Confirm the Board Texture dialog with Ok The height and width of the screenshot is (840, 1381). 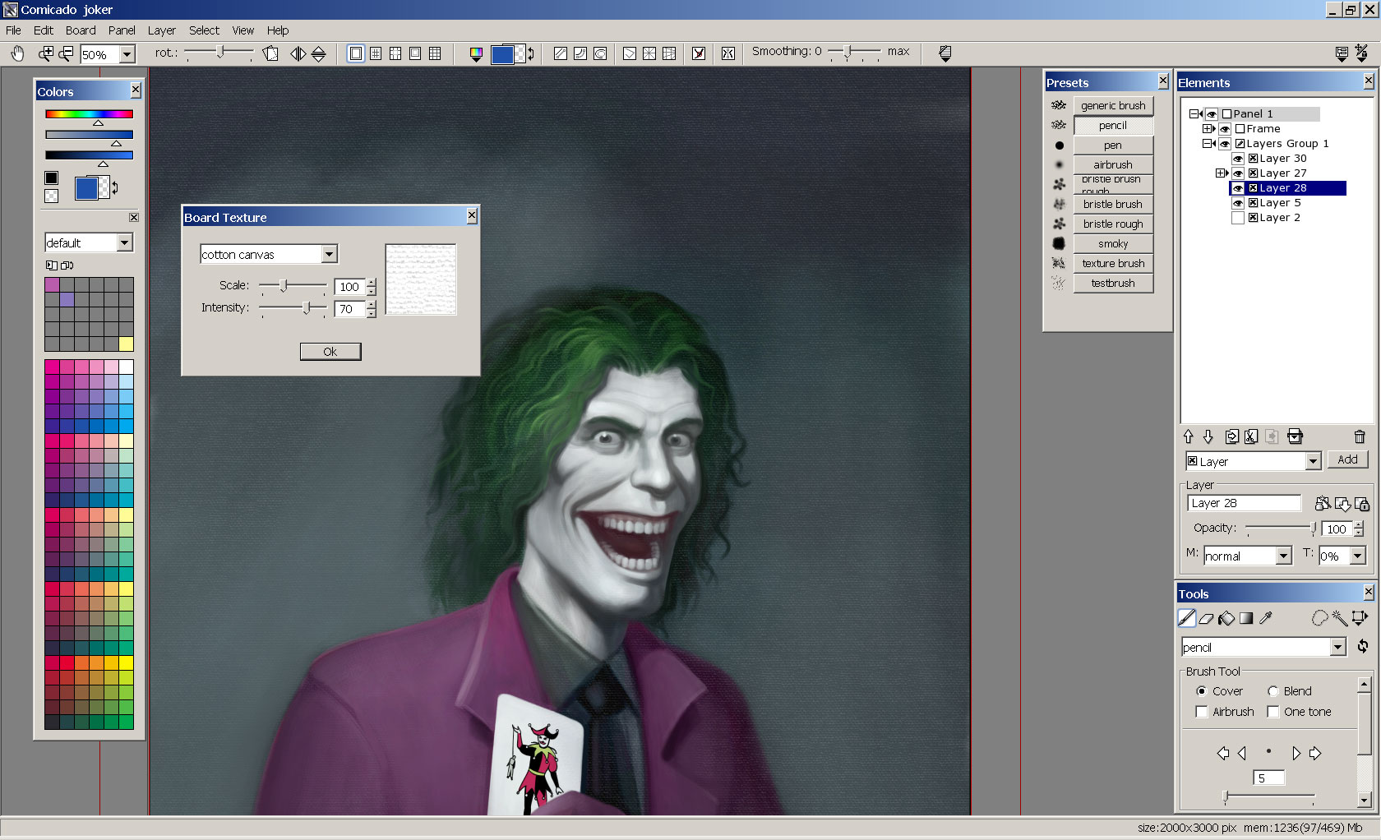pos(330,351)
